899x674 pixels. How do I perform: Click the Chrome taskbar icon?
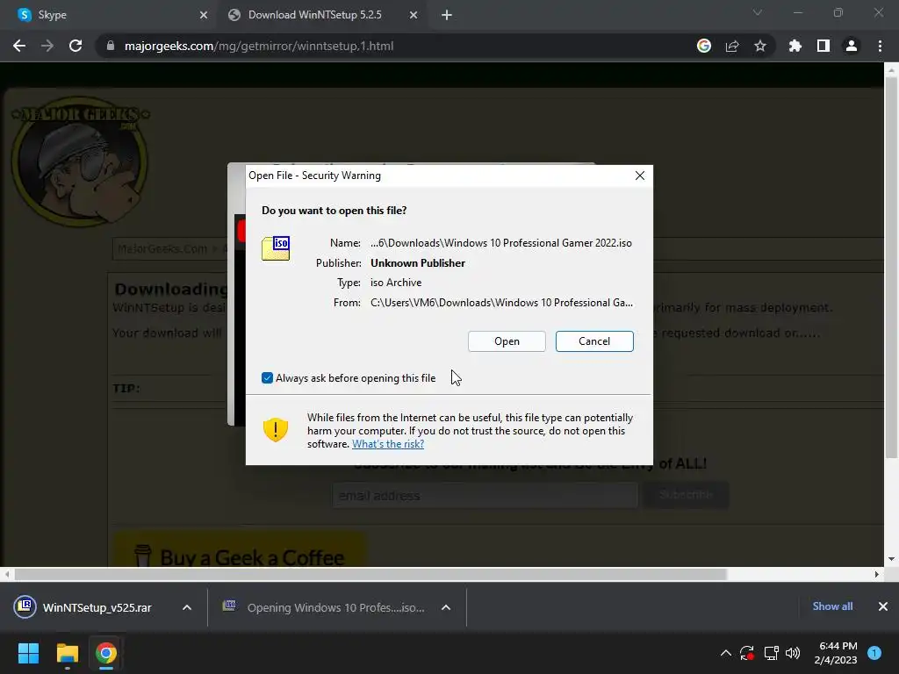tap(106, 653)
